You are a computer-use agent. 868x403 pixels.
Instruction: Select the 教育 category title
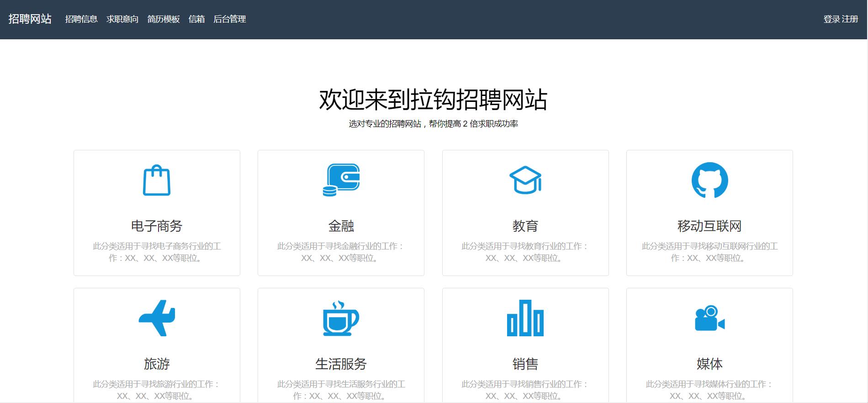[x=525, y=226]
